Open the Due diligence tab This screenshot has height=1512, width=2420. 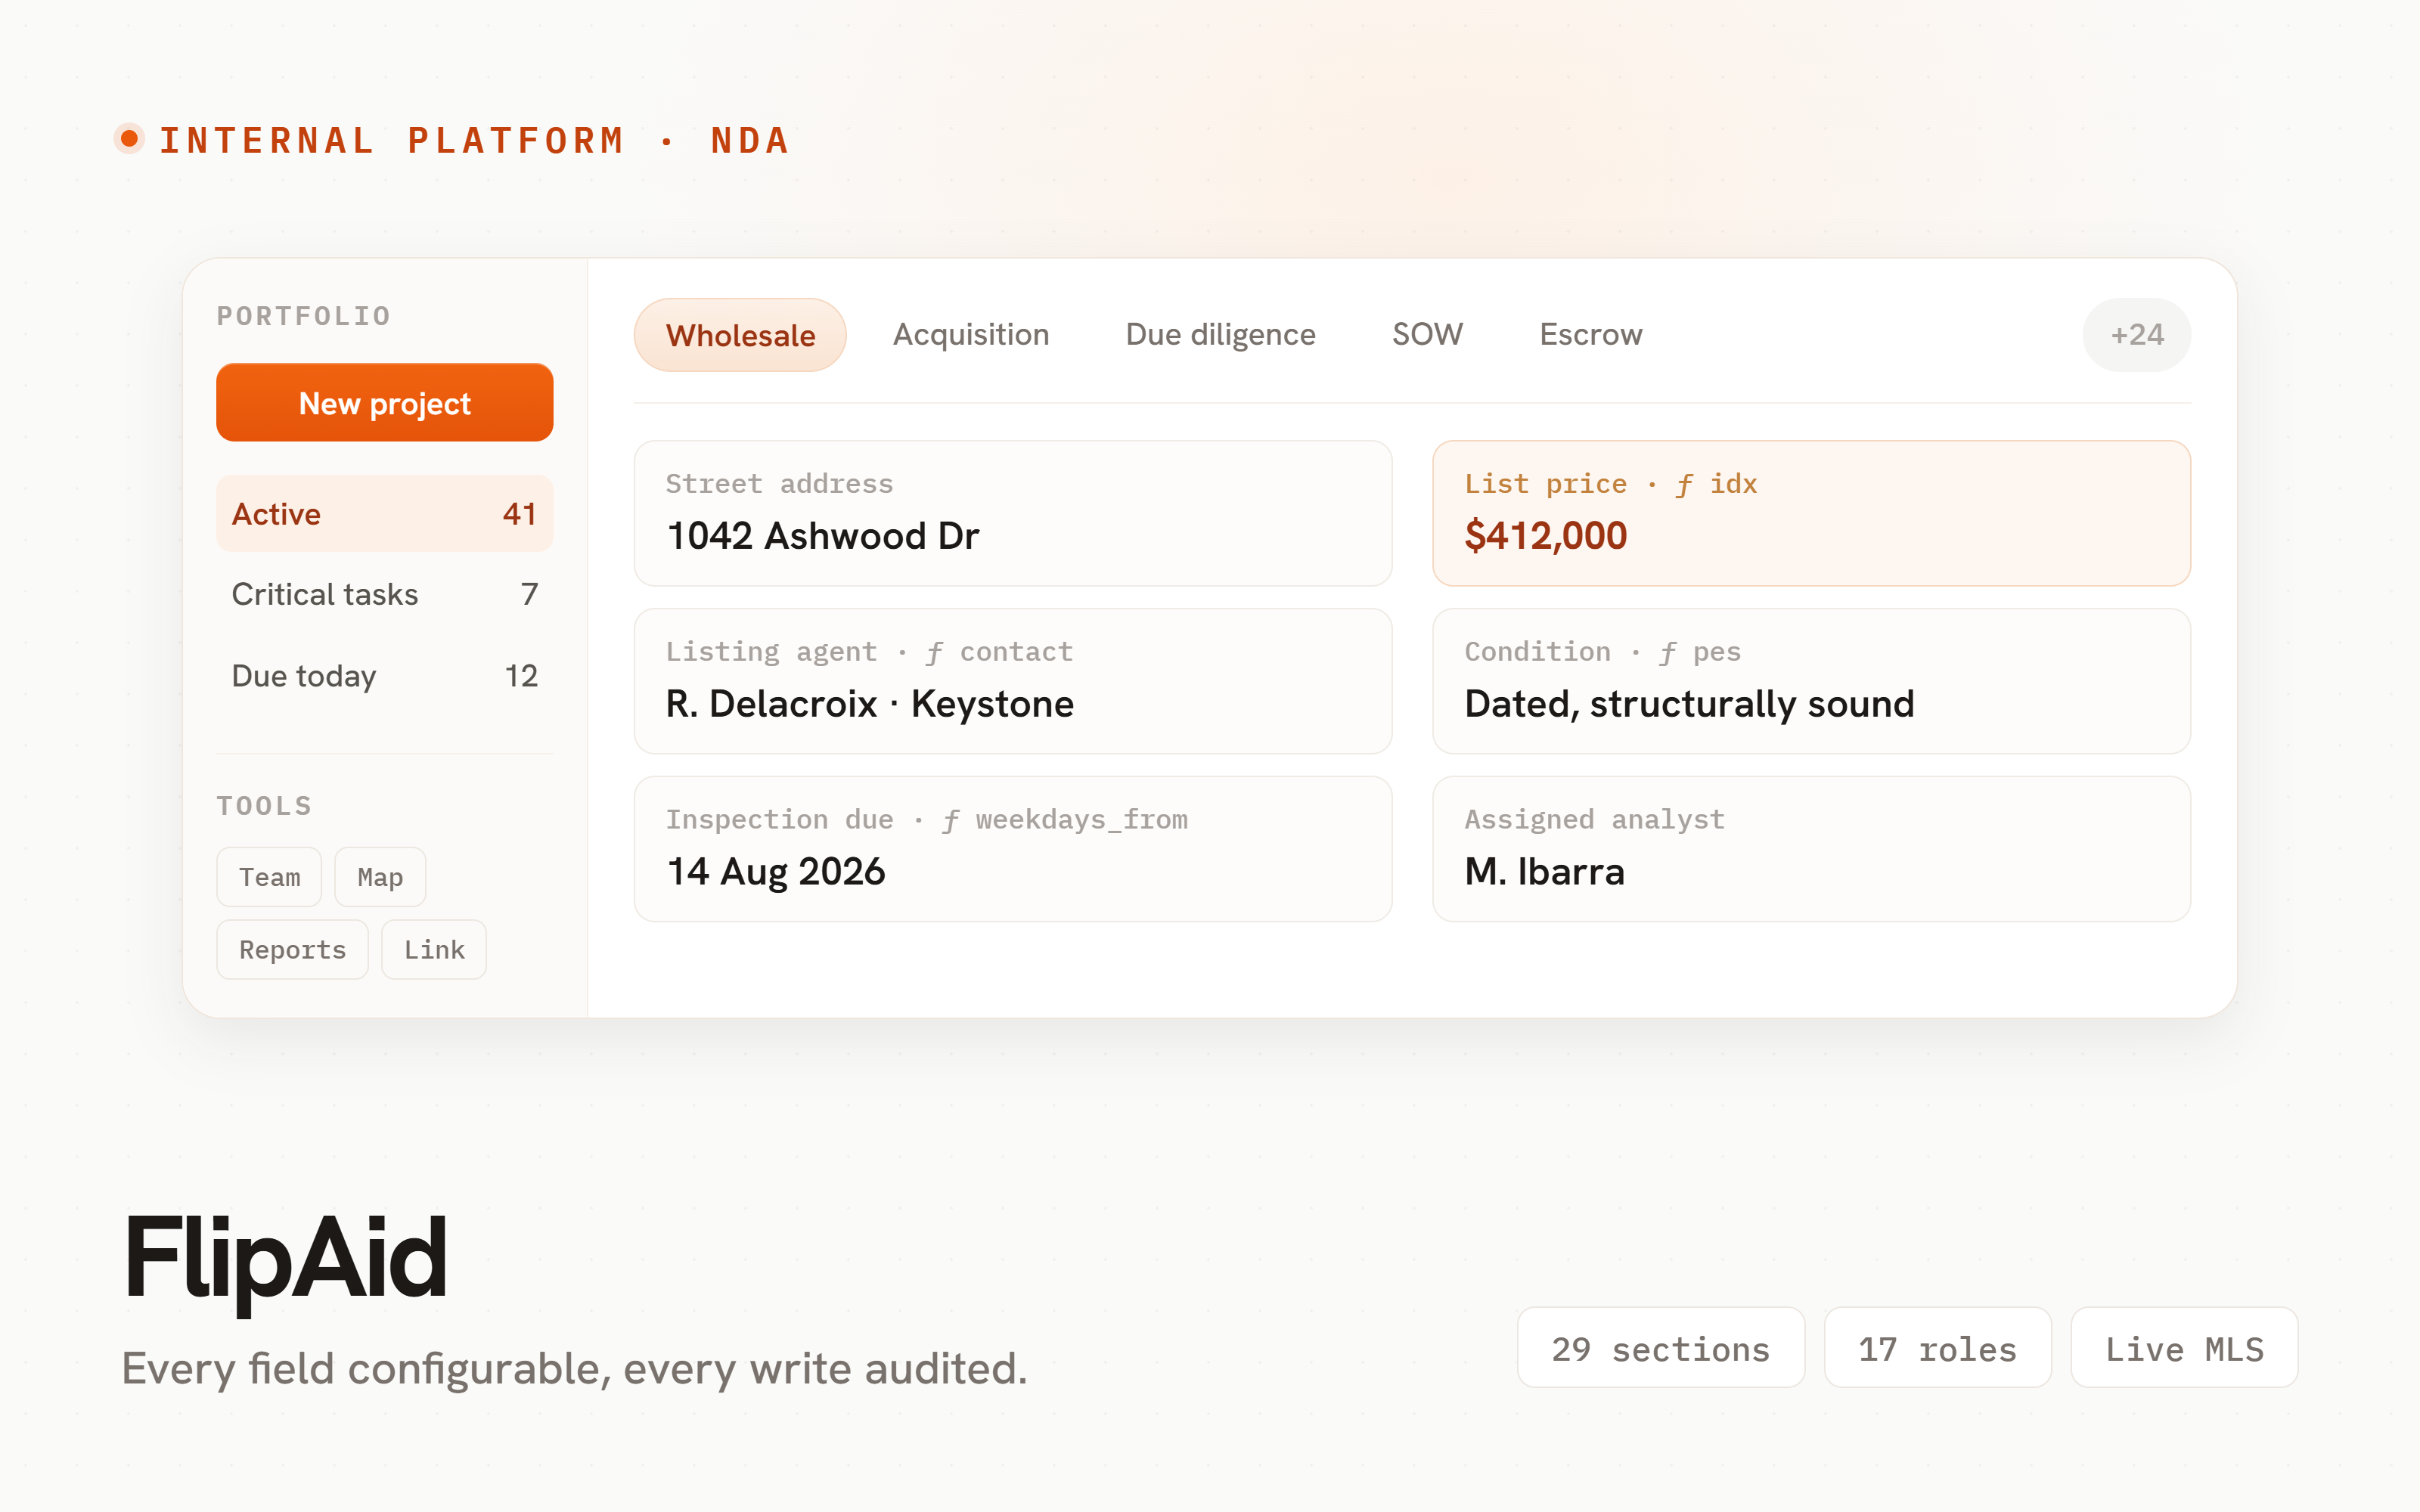point(1220,335)
